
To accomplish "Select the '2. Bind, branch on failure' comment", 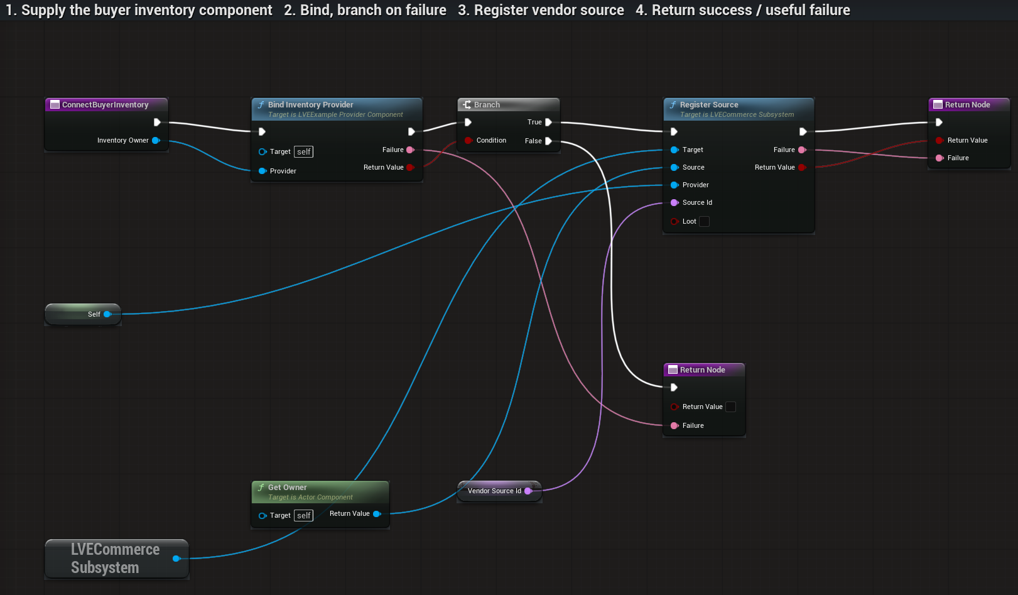I will point(365,10).
